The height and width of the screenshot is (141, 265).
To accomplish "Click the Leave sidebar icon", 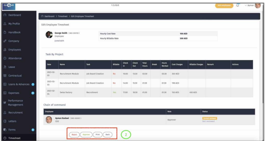I will (5, 67).
